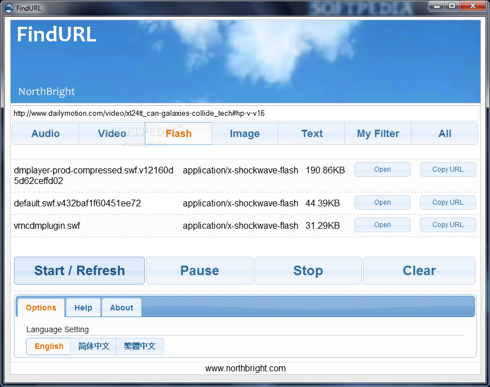Screen dimensions: 490x387
Task: Select the Image filter tab
Action: tap(245, 133)
